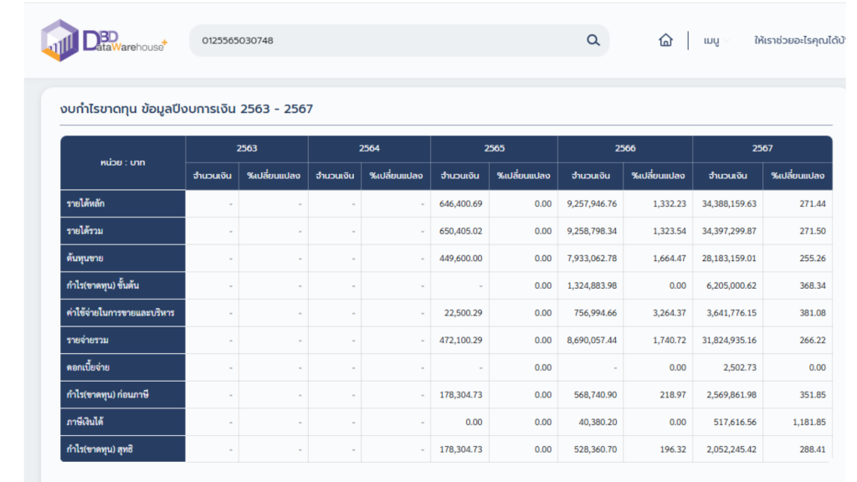Click the magnifier search icon

point(593,40)
